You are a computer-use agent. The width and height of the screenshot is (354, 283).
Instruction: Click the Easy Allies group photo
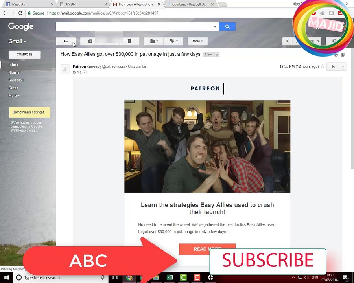click(207, 147)
